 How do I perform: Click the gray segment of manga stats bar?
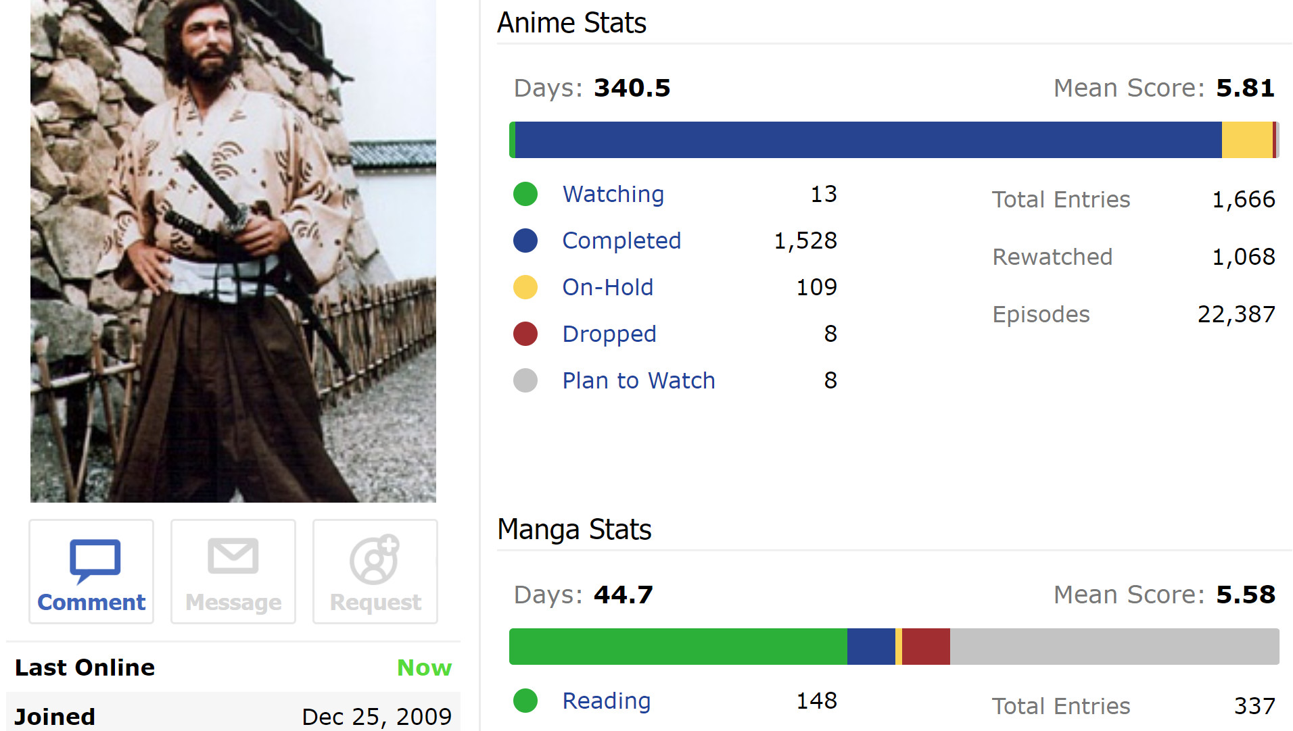point(1114,647)
